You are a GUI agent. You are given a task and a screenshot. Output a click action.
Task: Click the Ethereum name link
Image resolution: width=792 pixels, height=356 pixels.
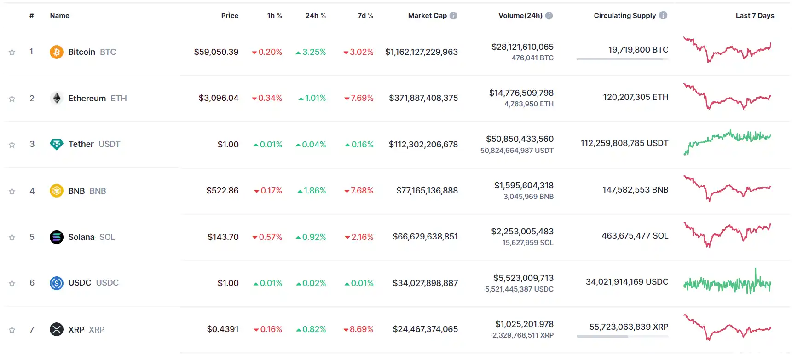(x=87, y=98)
